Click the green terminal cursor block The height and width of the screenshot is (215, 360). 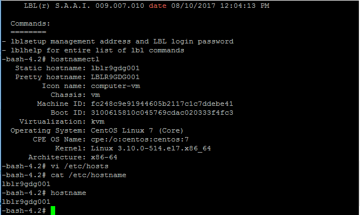(x=53, y=211)
